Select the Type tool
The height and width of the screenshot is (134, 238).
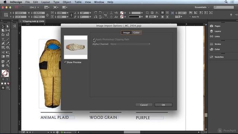[x=3, y=39]
